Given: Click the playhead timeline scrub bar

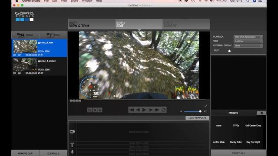Looking at the screenshot, I should click(145, 100).
